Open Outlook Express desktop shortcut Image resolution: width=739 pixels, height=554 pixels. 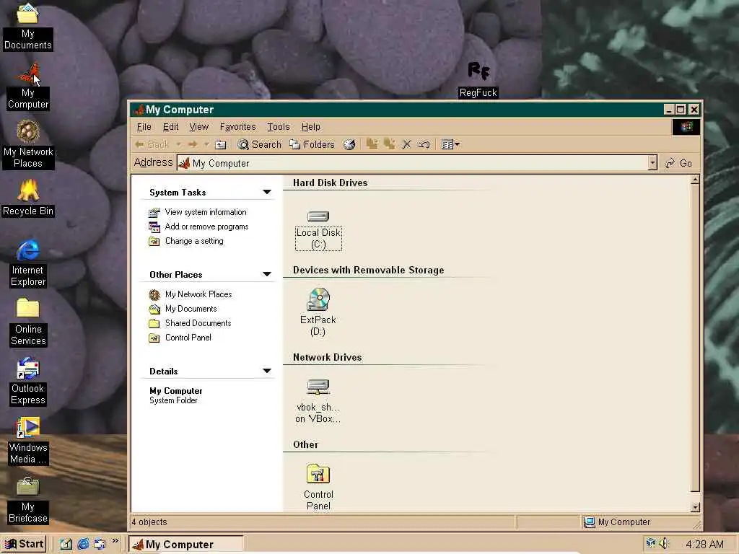(28, 382)
